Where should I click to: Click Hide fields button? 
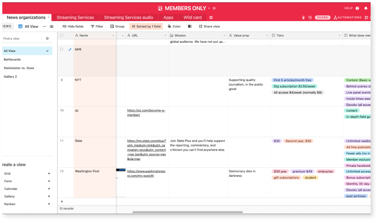pyautogui.click(x=73, y=27)
